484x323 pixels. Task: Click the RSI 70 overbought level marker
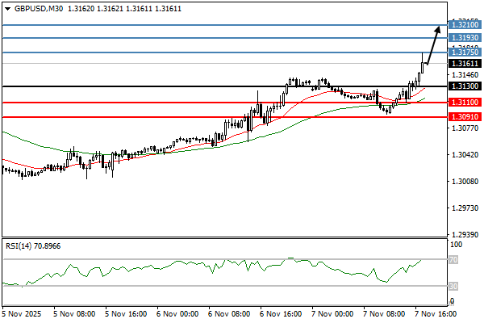[x=453, y=260]
